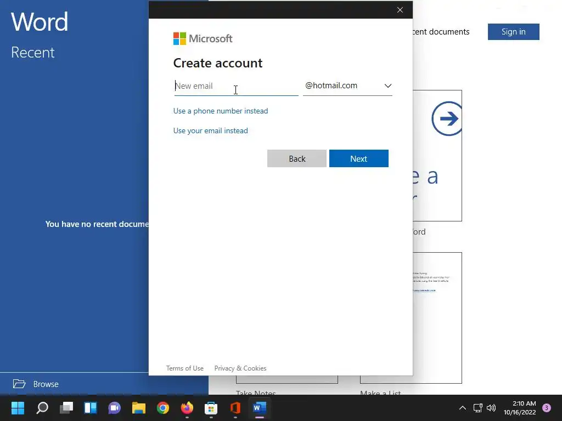The image size is (562, 421).
Task: Open the Widgets taskbar icon
Action: [x=91, y=408]
